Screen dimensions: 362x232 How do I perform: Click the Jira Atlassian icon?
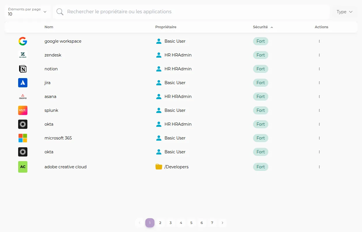click(x=23, y=83)
